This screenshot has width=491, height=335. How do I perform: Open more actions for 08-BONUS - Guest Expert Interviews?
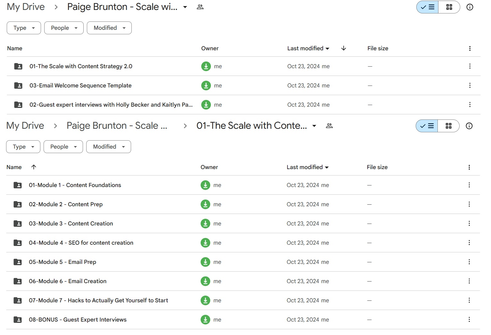point(469,320)
